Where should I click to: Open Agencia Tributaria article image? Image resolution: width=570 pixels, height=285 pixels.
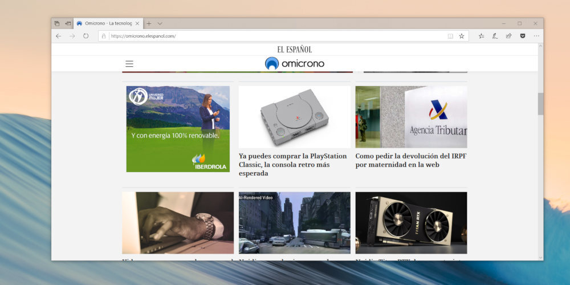tap(411, 117)
